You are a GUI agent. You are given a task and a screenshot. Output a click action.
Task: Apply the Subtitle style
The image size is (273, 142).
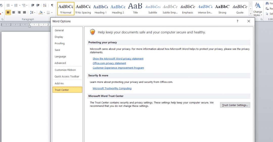(153, 9)
